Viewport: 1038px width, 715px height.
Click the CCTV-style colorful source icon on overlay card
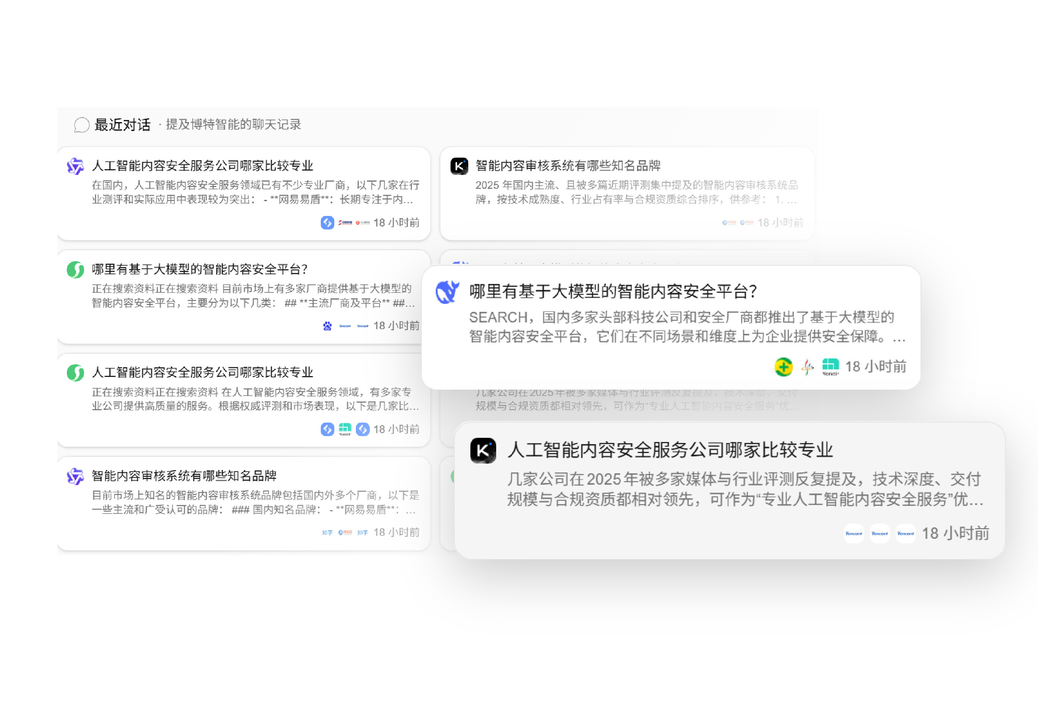tap(807, 366)
